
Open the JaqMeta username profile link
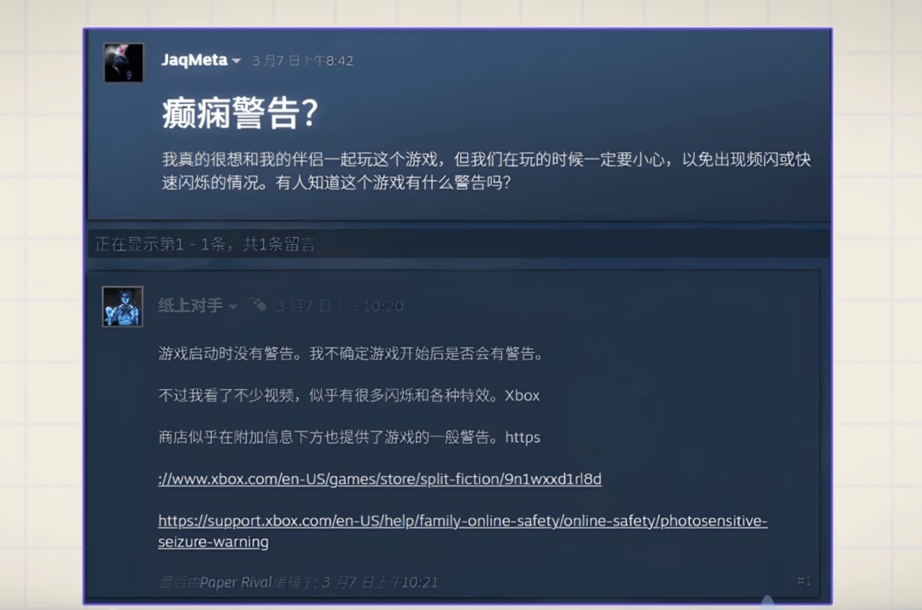(194, 60)
